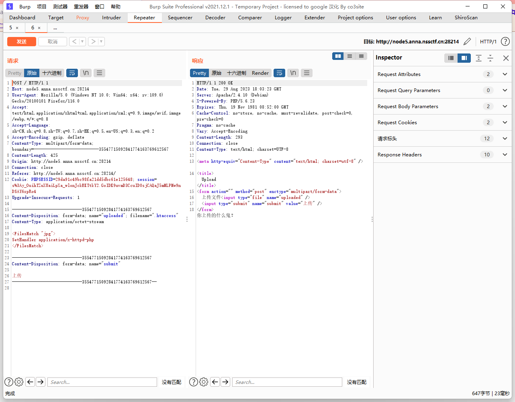
Task: Open Project options tab
Action: [x=356, y=18]
